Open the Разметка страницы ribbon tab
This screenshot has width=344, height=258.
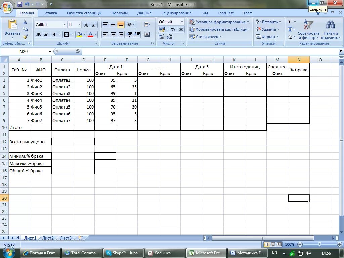[x=84, y=13]
